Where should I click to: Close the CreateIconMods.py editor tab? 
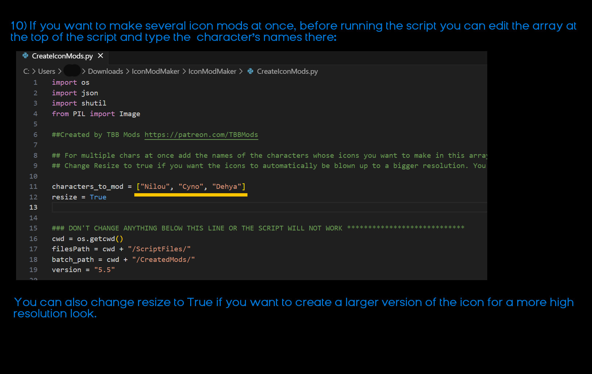101,56
